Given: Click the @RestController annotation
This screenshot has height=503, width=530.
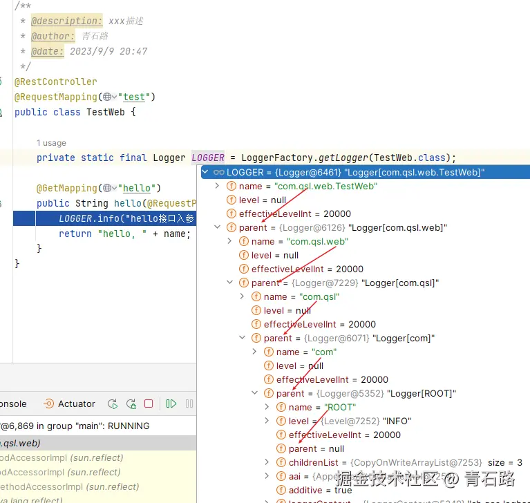Looking at the screenshot, I should pos(56,82).
